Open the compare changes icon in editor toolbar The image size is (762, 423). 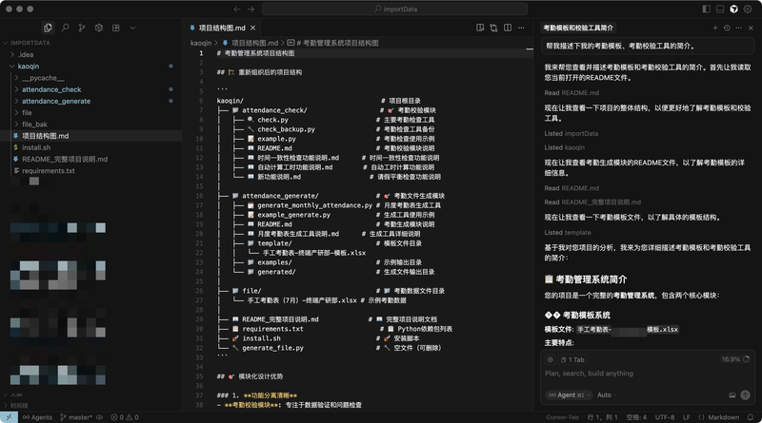pyautogui.click(x=493, y=28)
